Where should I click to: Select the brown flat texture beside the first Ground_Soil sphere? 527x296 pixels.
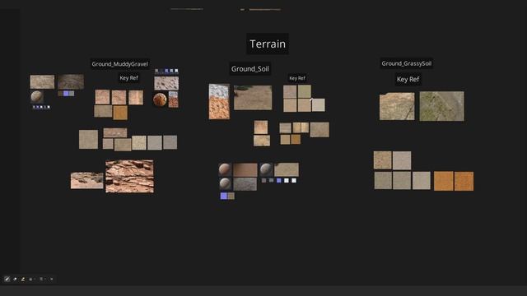pos(245,170)
